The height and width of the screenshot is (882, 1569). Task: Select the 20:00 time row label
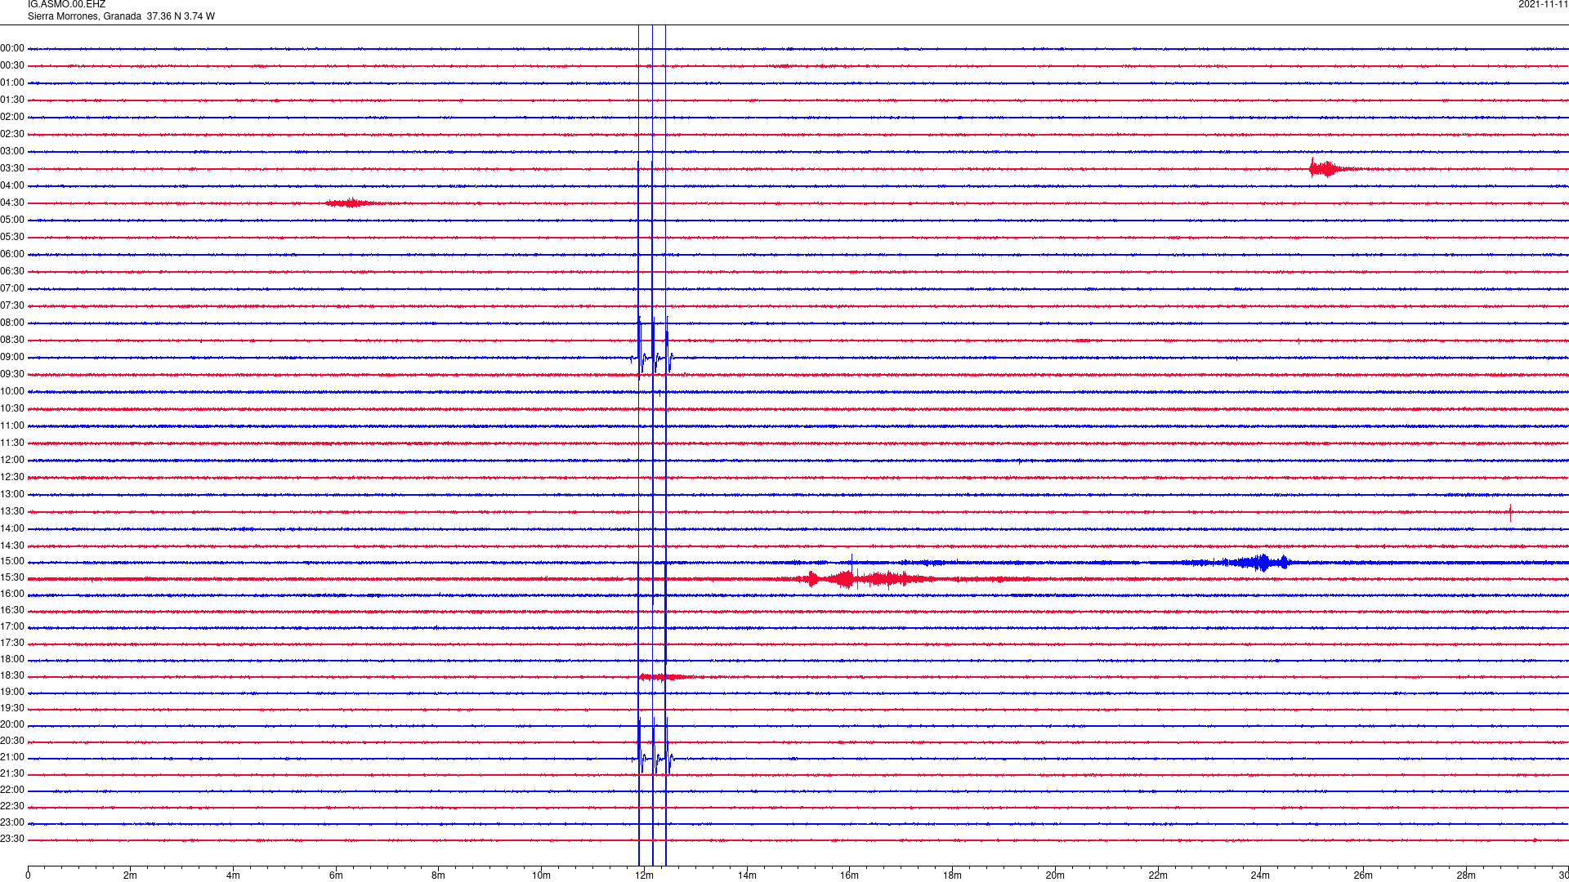[12, 724]
